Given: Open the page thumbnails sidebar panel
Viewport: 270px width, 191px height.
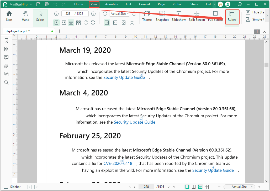Looking at the screenshot, I should click(6, 49).
